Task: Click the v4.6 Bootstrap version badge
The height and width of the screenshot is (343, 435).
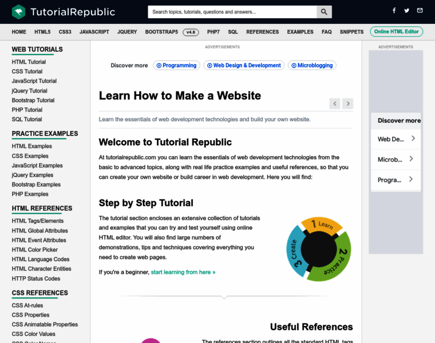Action: pyautogui.click(x=191, y=32)
